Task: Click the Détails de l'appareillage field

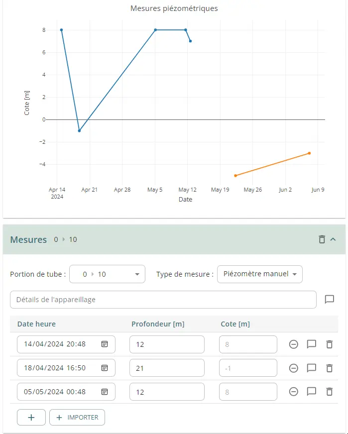Action: 163,300
